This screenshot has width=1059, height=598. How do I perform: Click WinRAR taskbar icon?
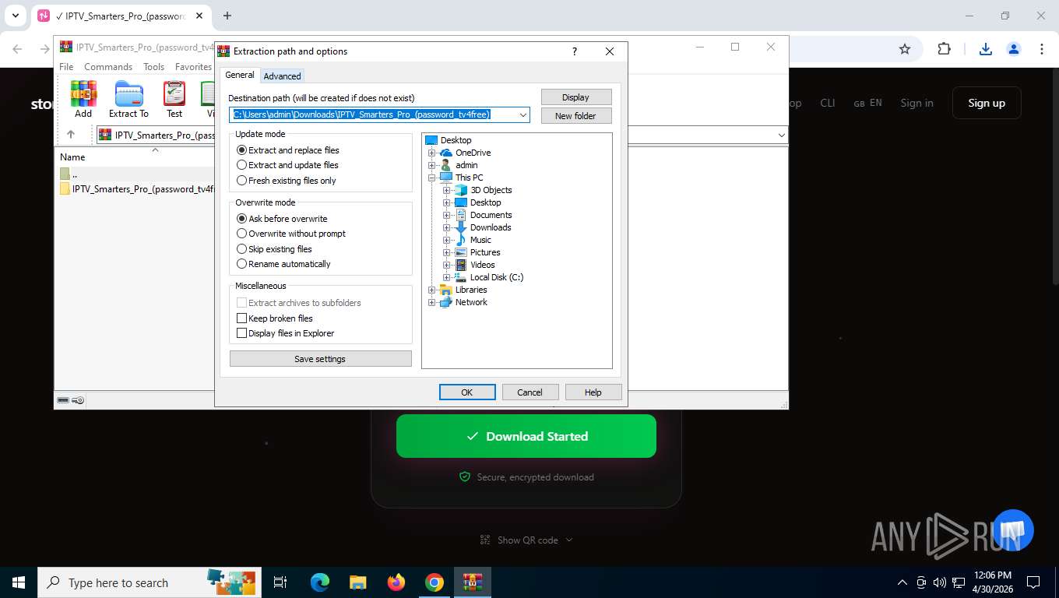tap(473, 582)
